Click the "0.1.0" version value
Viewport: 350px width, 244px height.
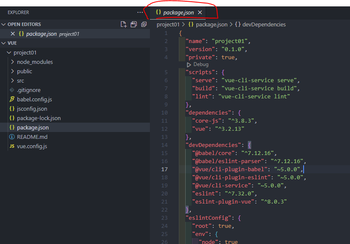(233, 49)
